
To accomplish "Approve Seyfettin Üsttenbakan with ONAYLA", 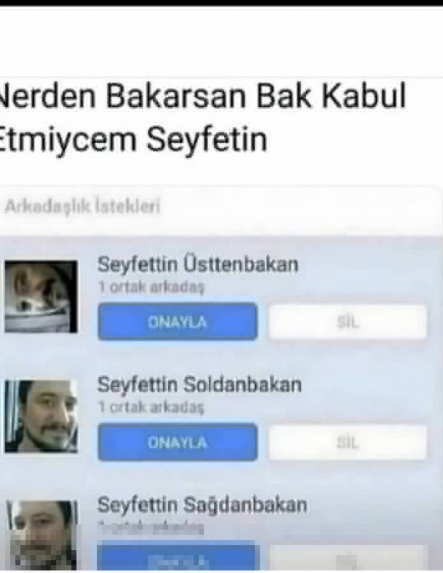I will click(177, 322).
